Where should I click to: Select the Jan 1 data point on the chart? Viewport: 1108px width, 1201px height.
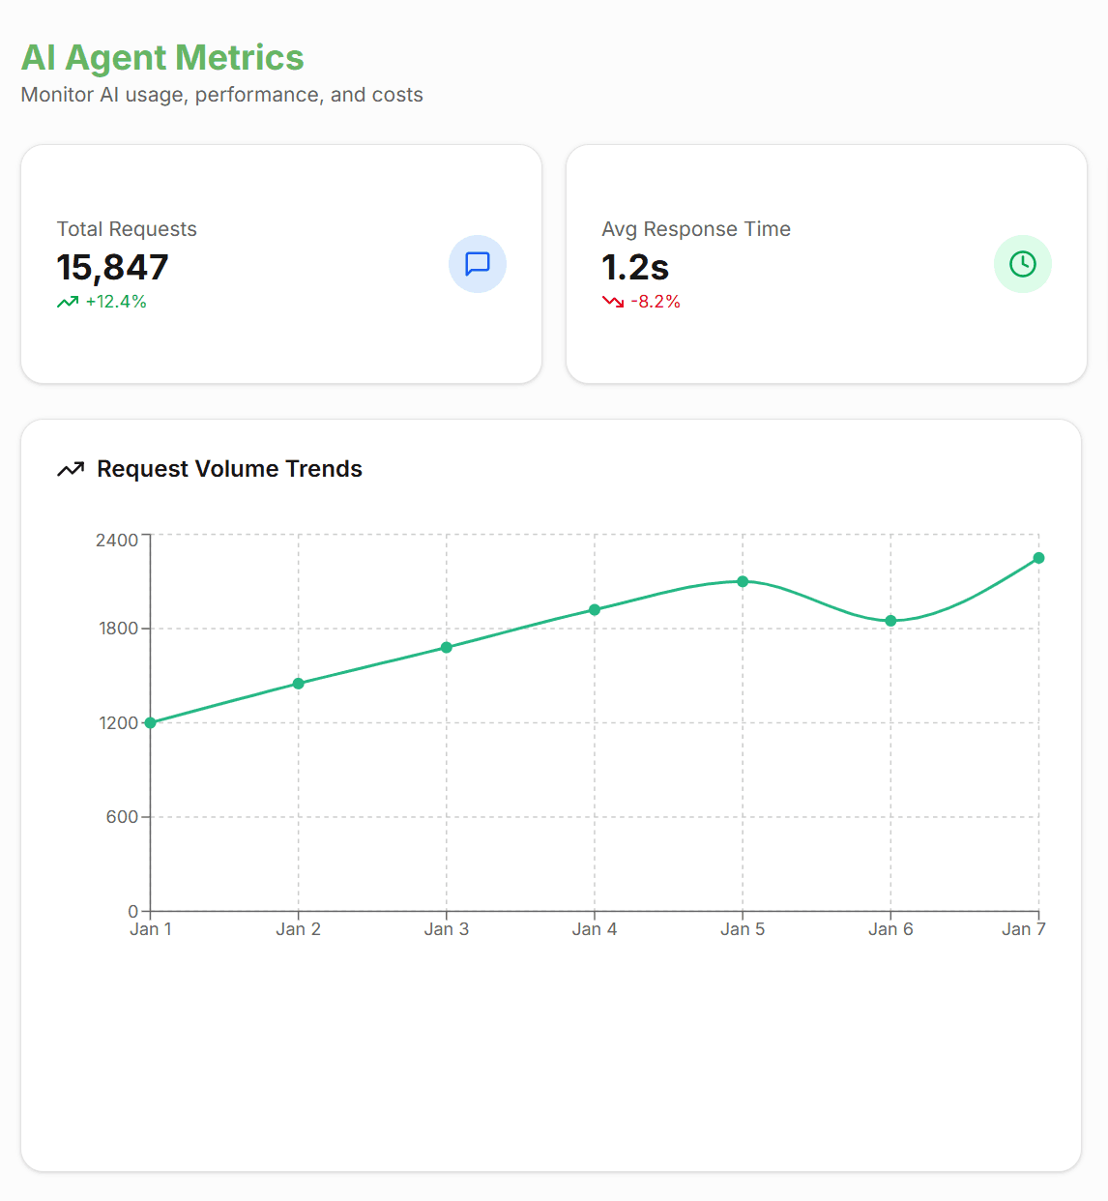[x=151, y=722]
